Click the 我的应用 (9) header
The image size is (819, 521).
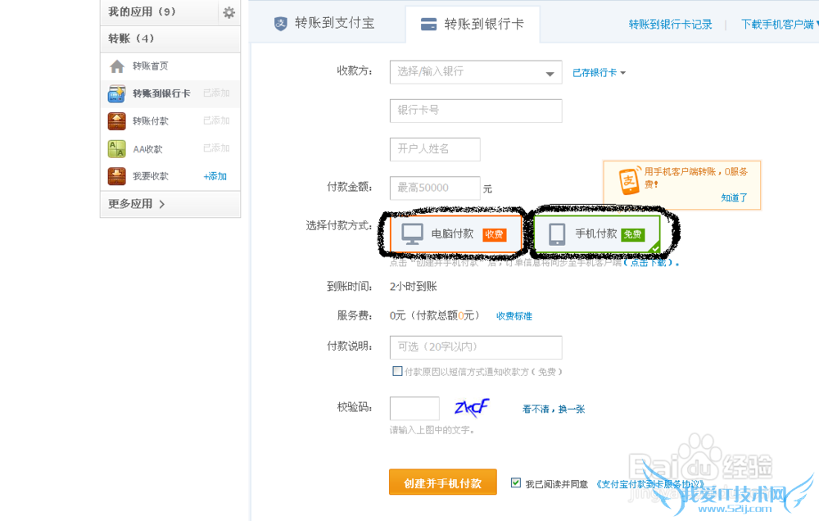click(142, 11)
